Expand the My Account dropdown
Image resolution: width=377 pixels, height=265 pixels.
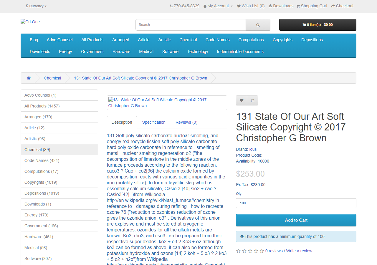(x=218, y=6)
